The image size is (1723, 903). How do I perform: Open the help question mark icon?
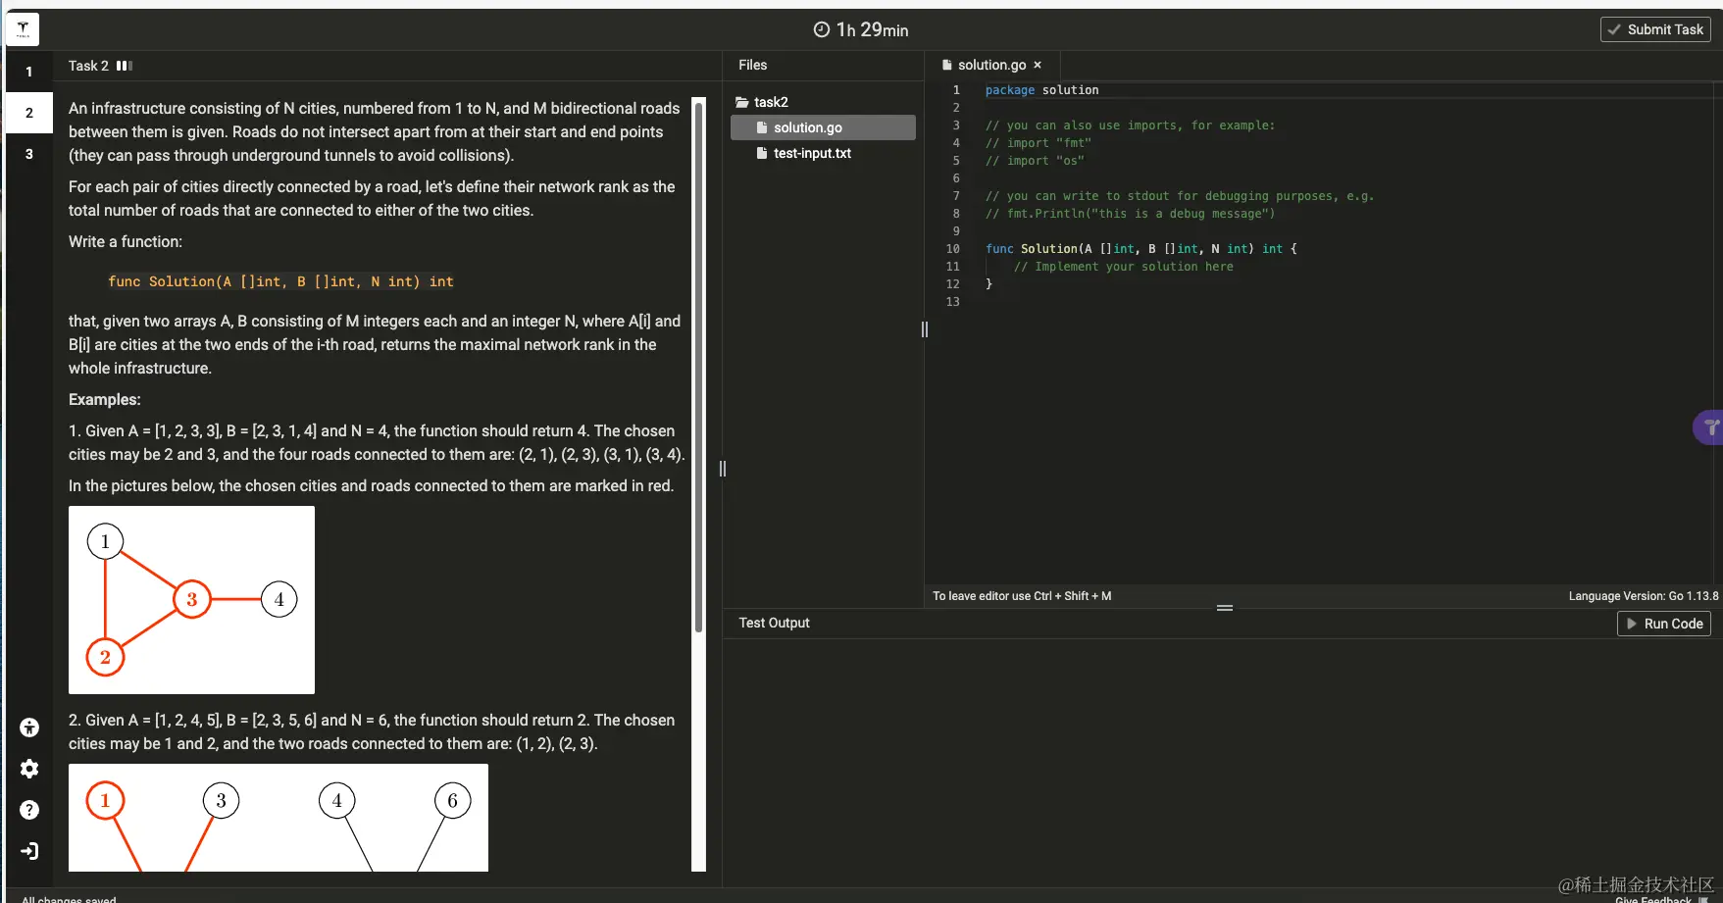click(x=29, y=810)
